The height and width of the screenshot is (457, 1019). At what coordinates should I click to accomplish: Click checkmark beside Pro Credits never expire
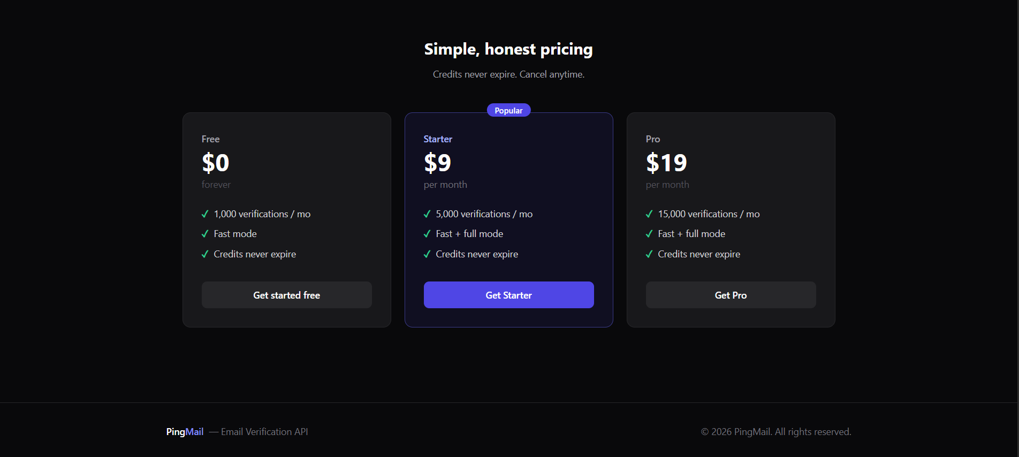[x=649, y=254]
